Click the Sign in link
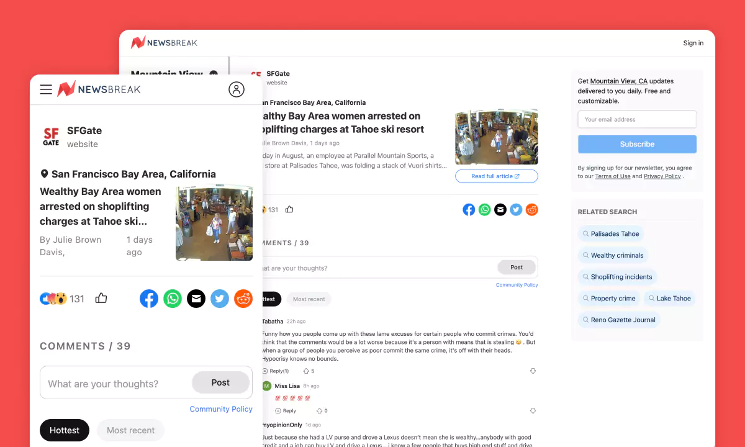Image resolution: width=745 pixels, height=447 pixels. click(693, 43)
